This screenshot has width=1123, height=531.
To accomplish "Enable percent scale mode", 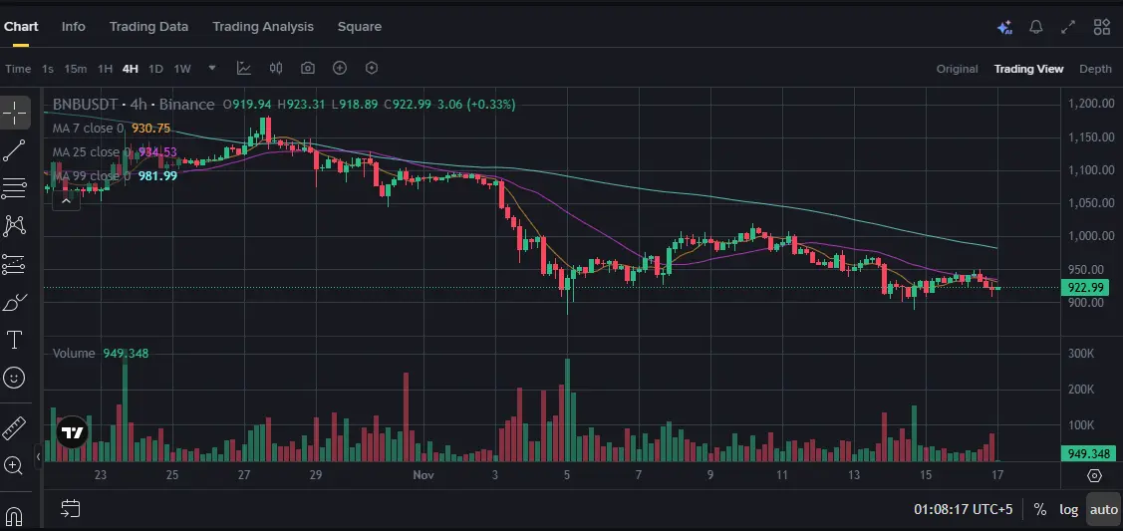I will coord(1039,509).
